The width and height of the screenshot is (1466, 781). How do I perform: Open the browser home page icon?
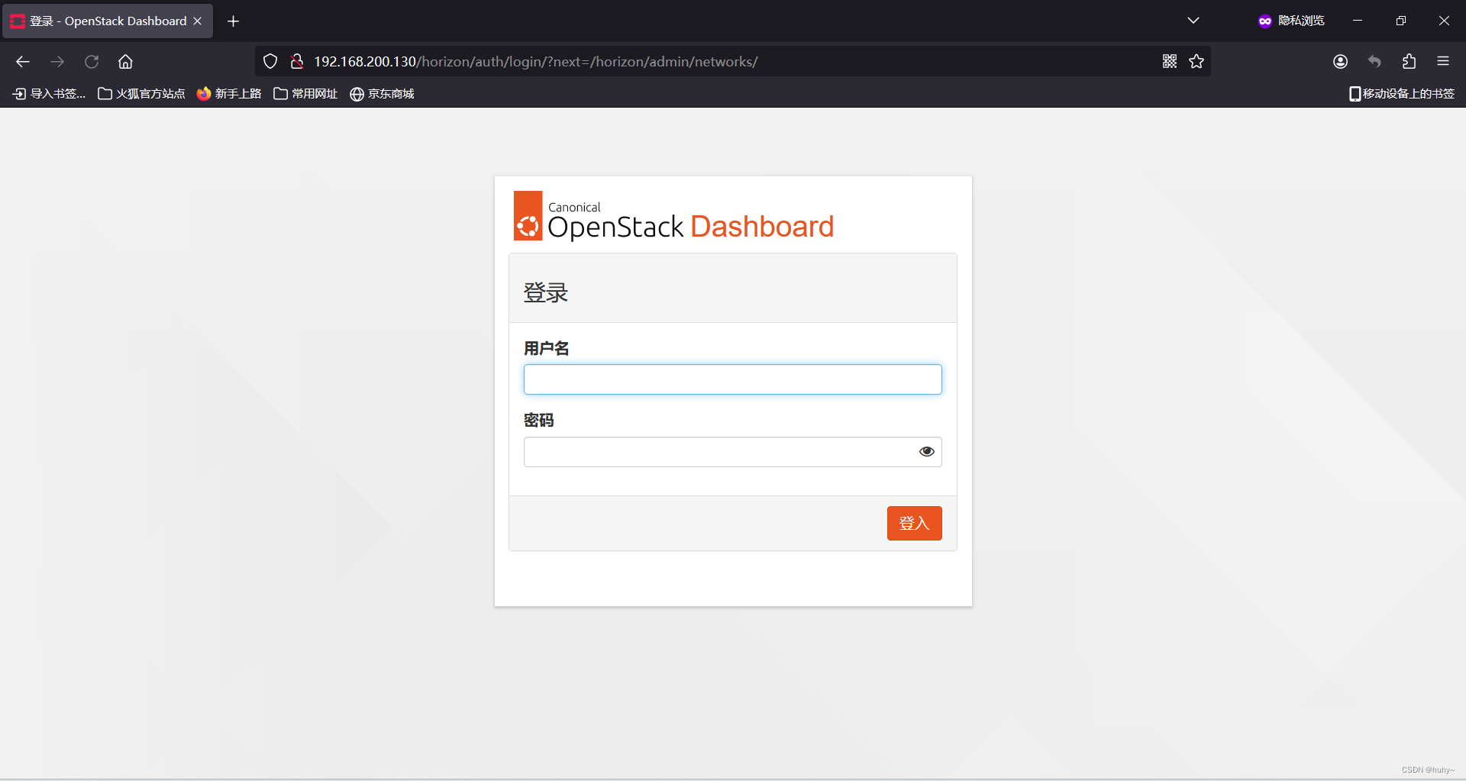click(125, 62)
